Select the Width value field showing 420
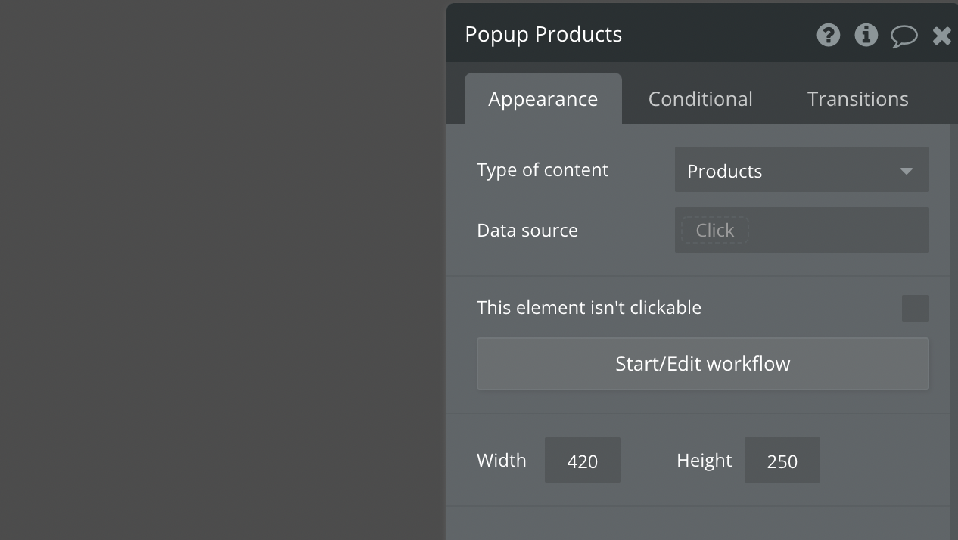Screen dimensions: 958x540 [582, 460]
